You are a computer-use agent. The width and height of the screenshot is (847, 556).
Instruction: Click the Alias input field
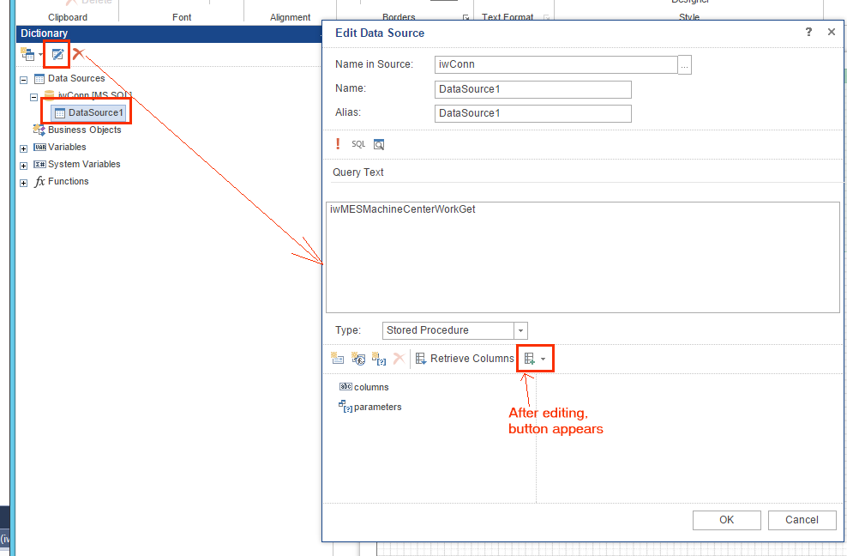[532, 113]
